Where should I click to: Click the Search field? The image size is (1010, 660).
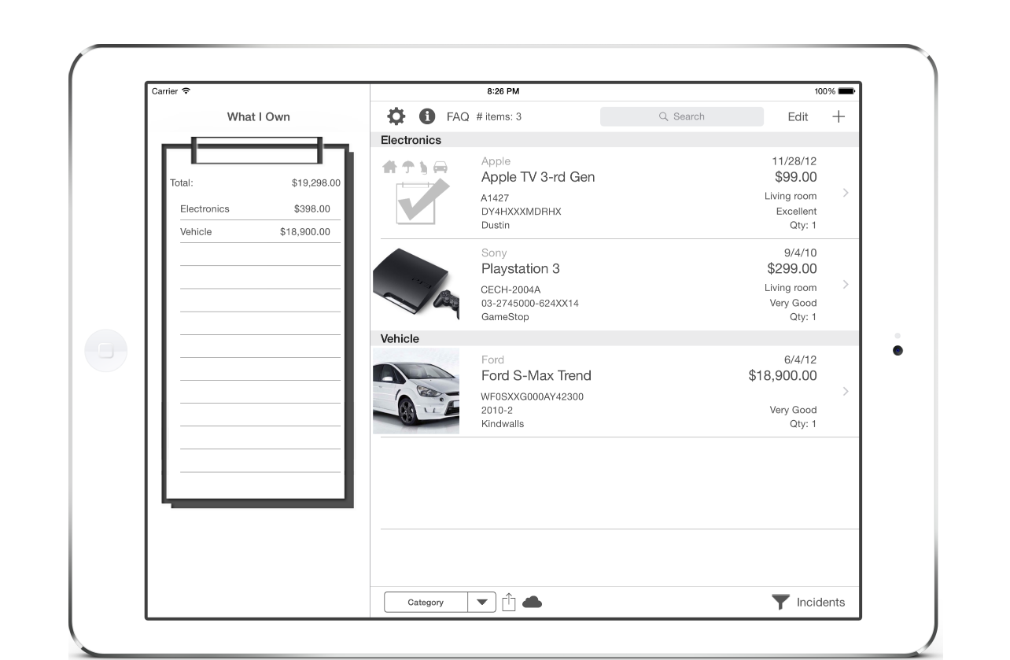click(x=681, y=116)
